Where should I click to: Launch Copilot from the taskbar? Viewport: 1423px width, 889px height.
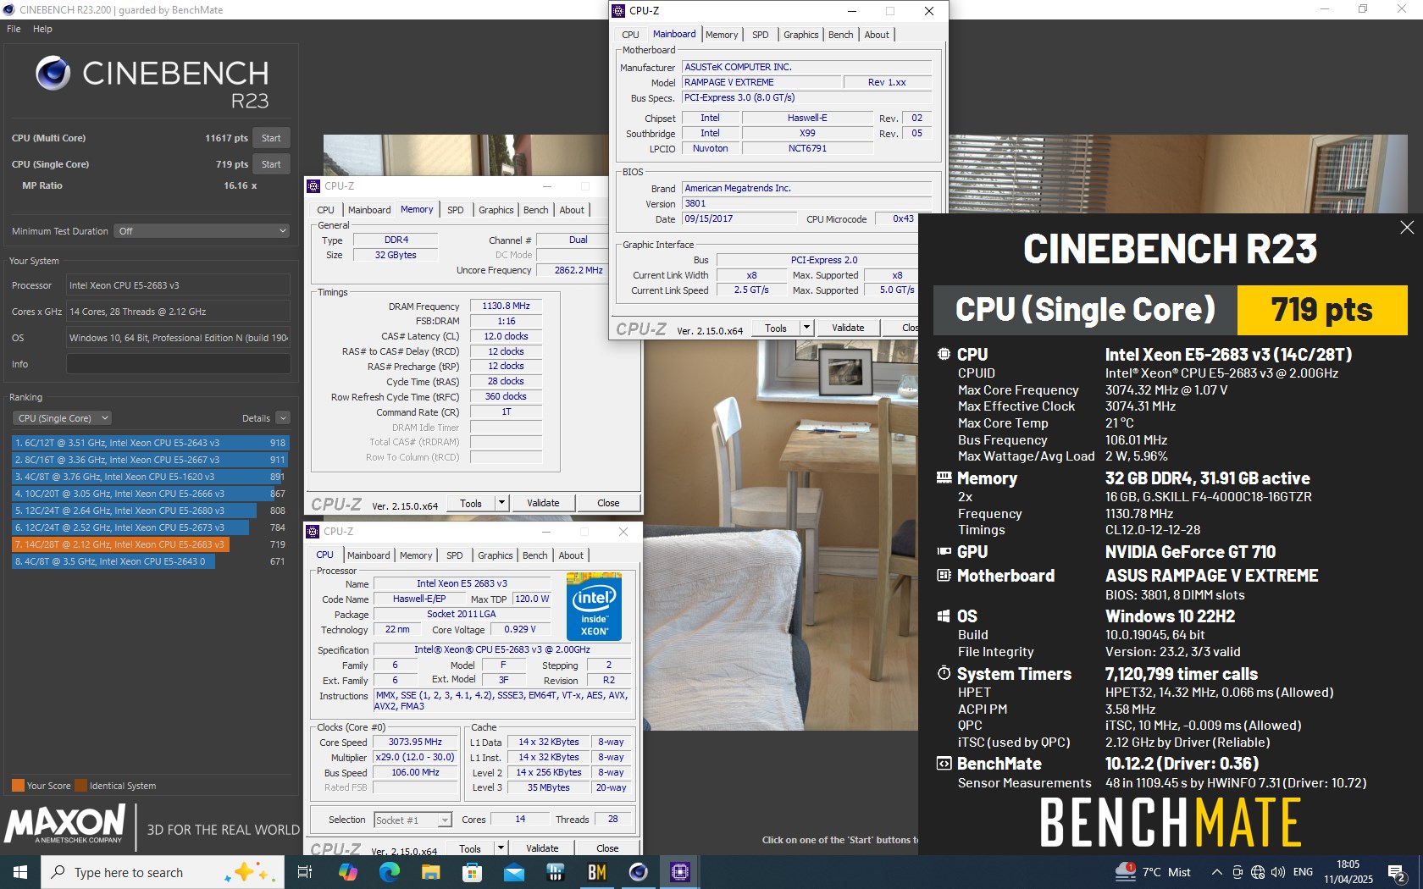pyautogui.click(x=347, y=872)
